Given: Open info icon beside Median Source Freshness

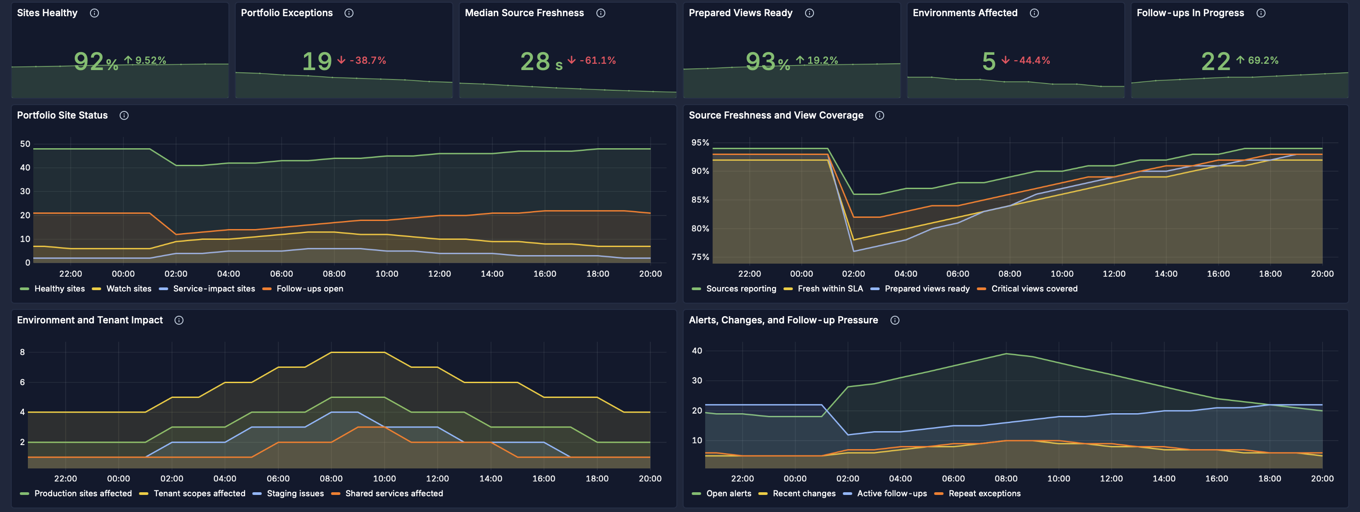Looking at the screenshot, I should coord(601,13).
